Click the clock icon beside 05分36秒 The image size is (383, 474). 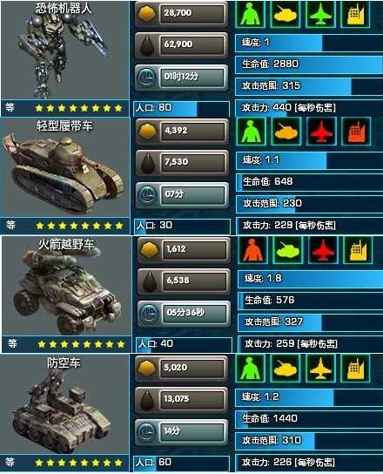(150, 313)
